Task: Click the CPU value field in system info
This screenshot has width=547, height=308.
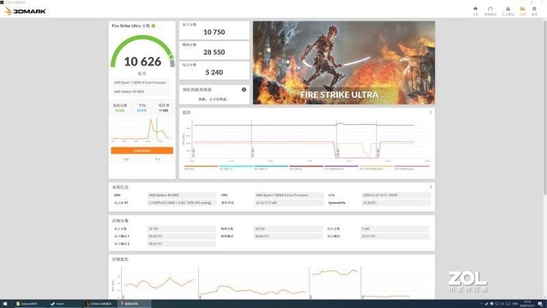Action: pos(289,195)
